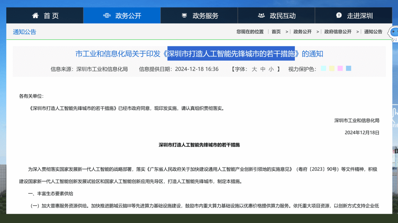Screen dimensions: 398x223
Task: Click the speech bubble icon beside 走进深圳
Action: 339,15
